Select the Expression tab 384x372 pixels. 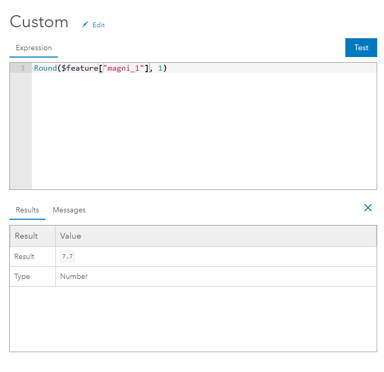[34, 48]
